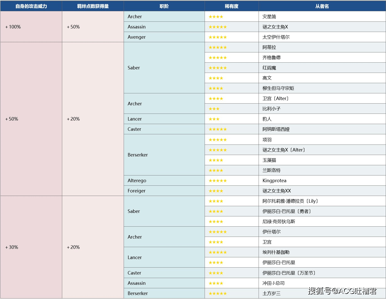Click the three-star rating beside 比利小子
Viewport: 386px width, 299px height.
pos(214,109)
